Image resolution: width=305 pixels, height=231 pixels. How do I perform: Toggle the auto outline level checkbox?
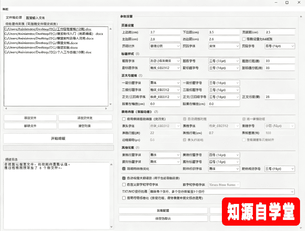pos(124,178)
